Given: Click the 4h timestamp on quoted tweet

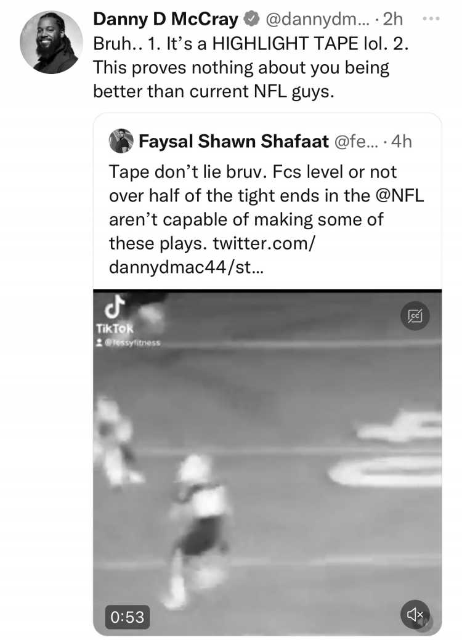Looking at the screenshot, I should 401,141.
